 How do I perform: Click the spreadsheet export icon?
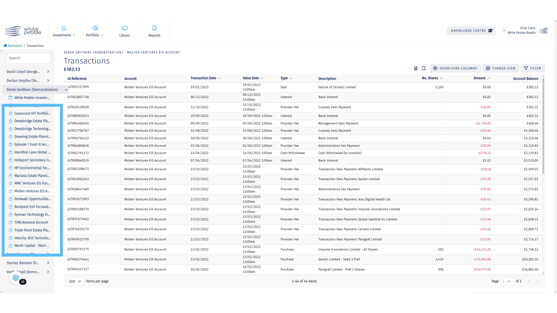(x=416, y=68)
